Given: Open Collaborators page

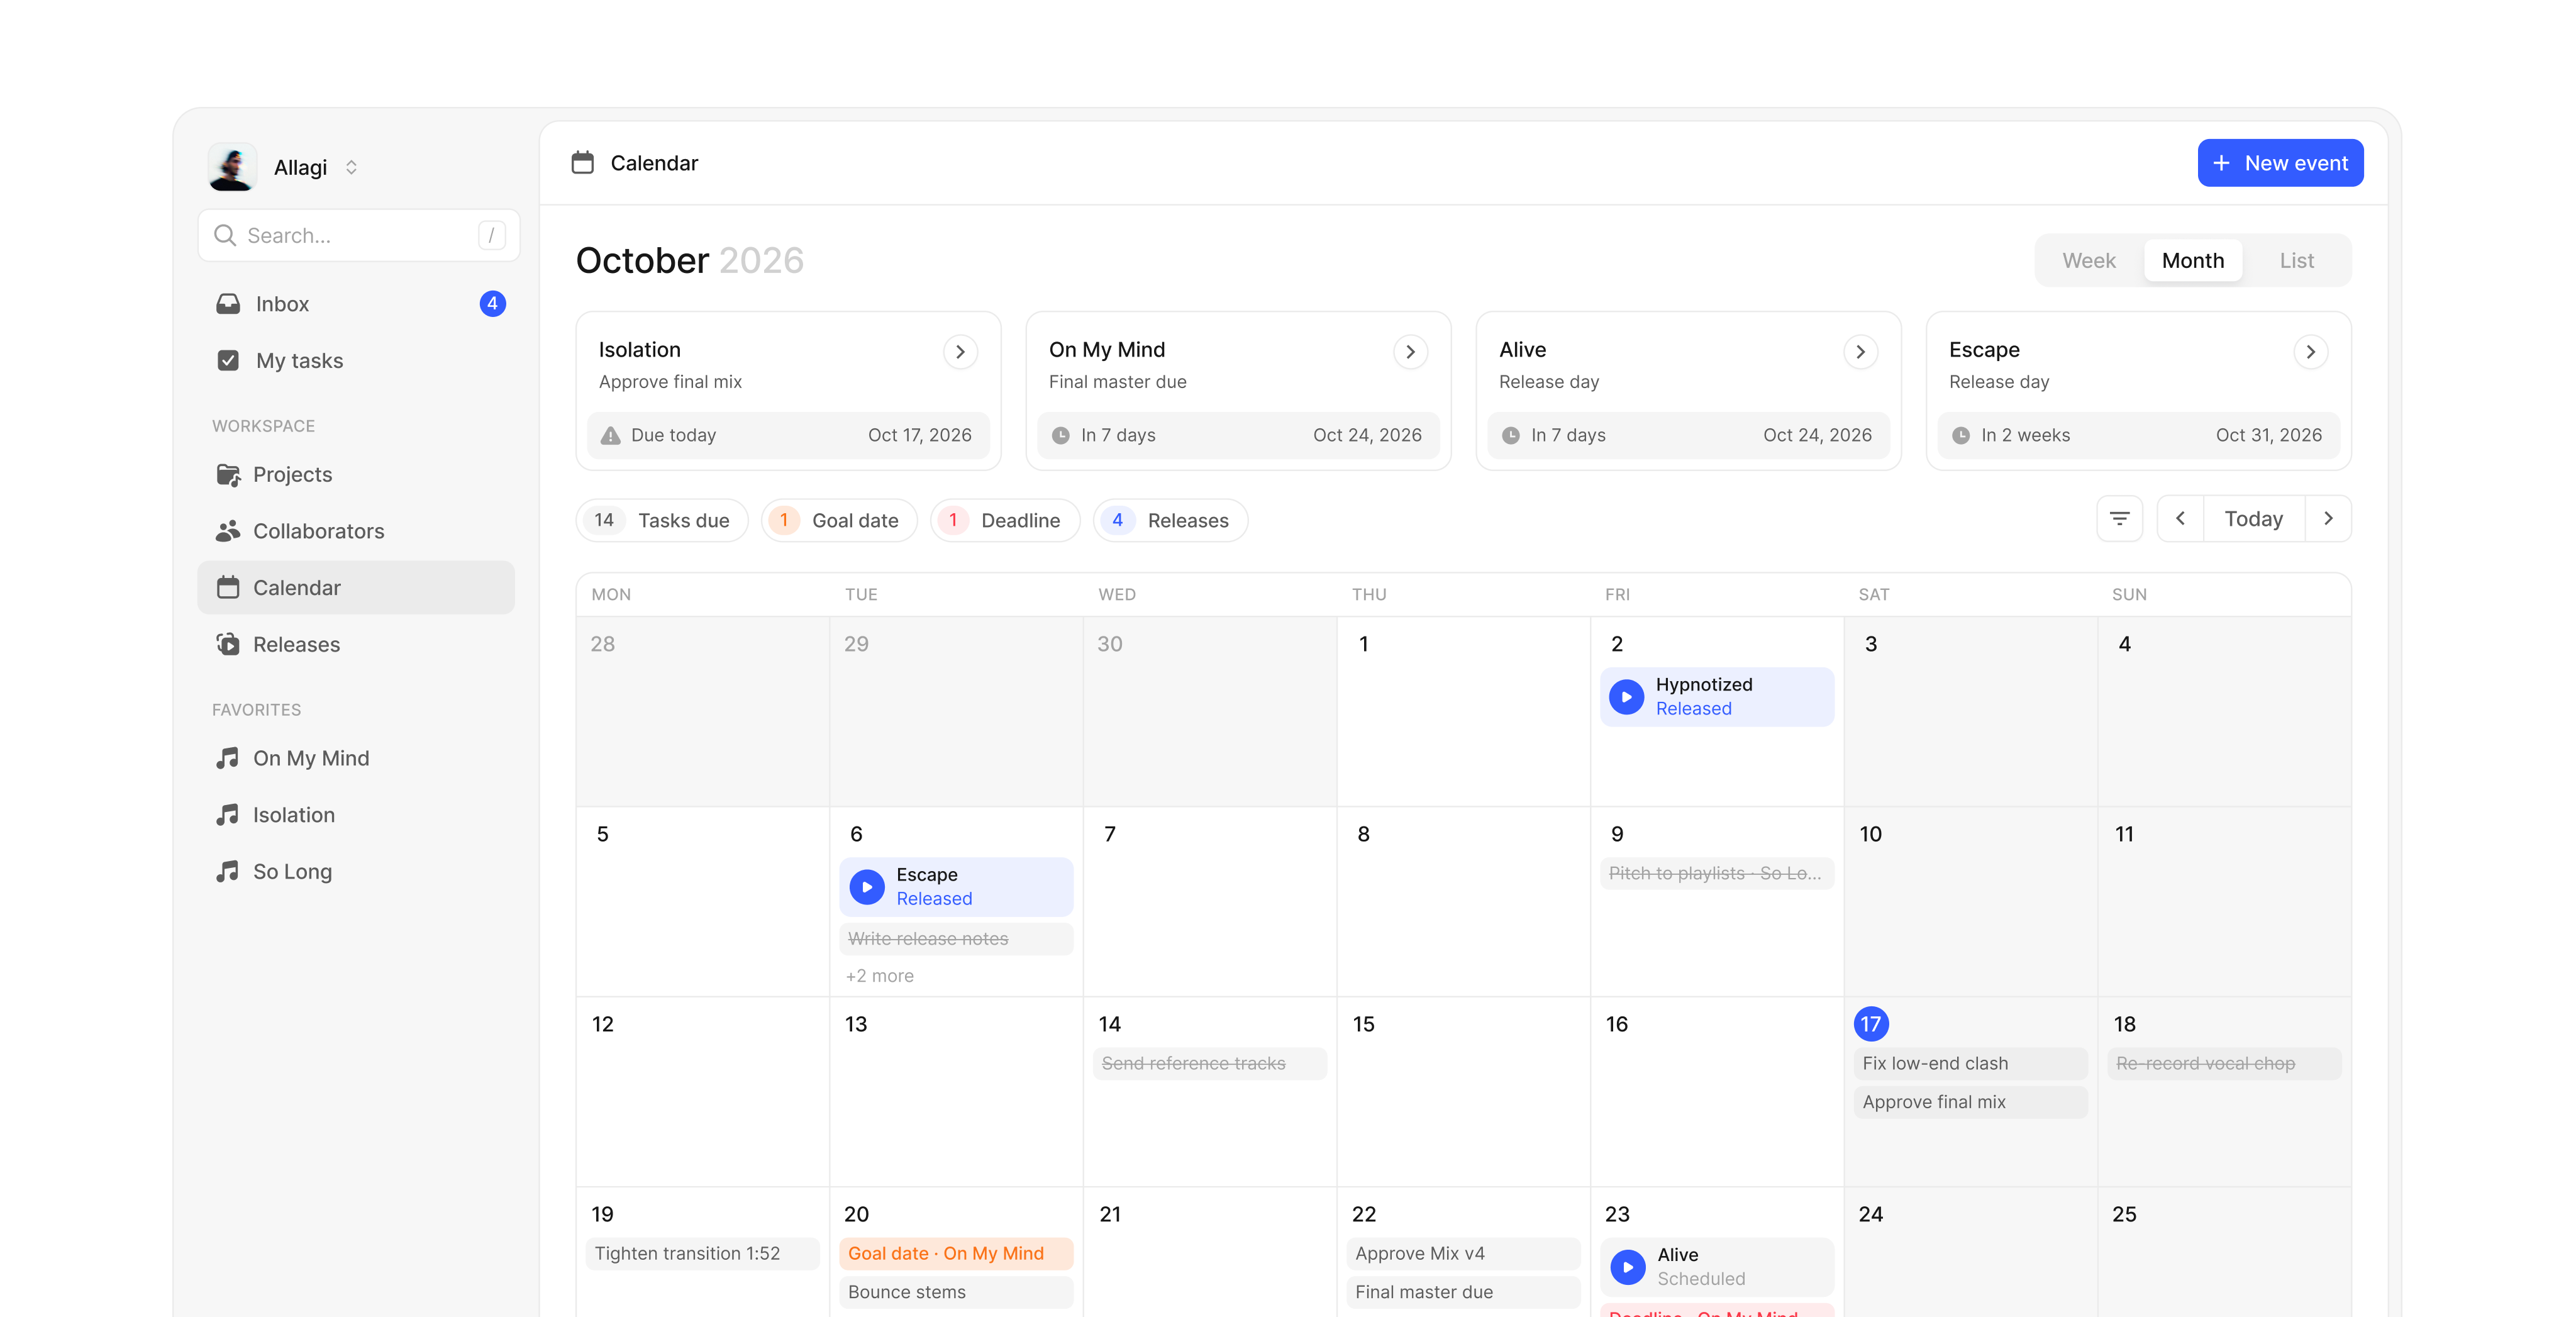Looking at the screenshot, I should click(x=356, y=531).
